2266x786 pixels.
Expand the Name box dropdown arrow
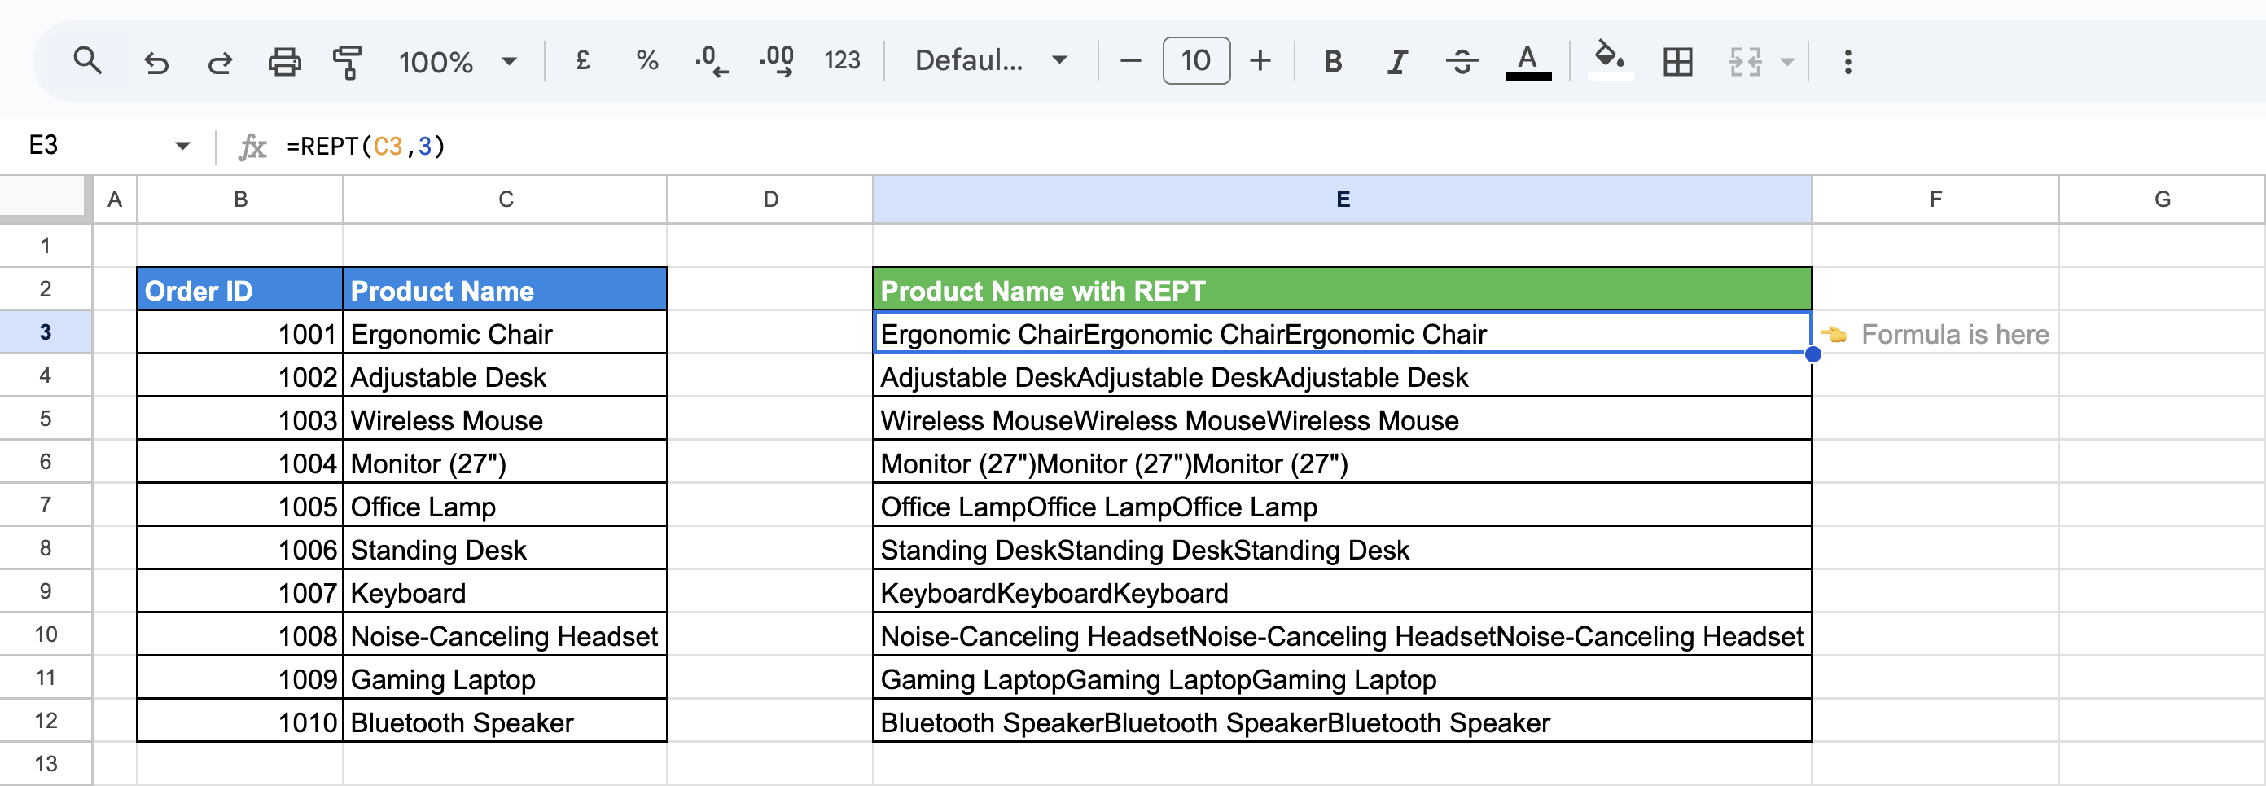point(182,146)
